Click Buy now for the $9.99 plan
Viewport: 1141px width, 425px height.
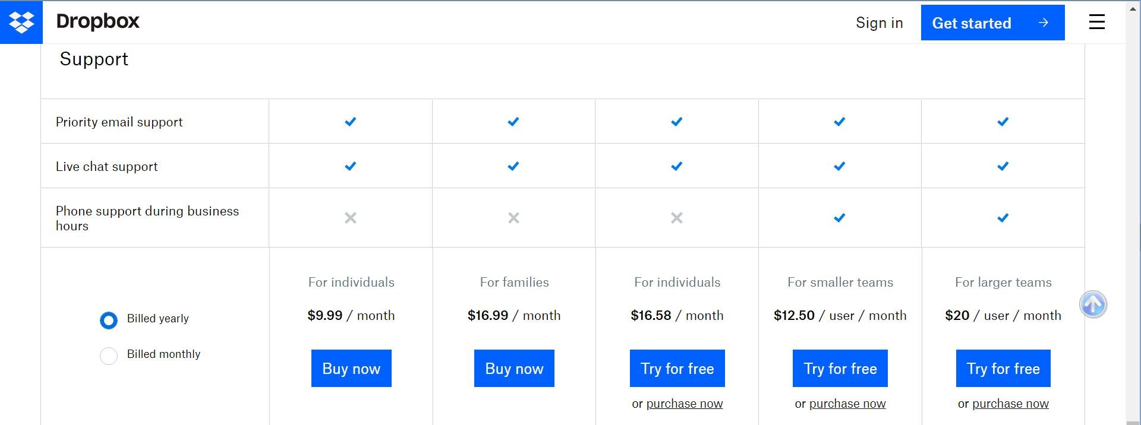pyautogui.click(x=351, y=368)
